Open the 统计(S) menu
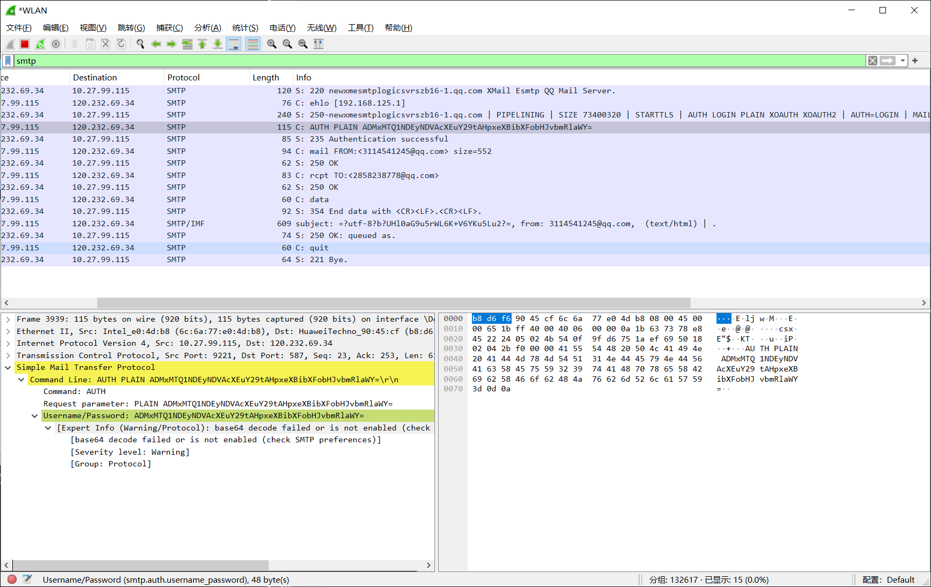Screen dimensions: 931x587 [245, 28]
